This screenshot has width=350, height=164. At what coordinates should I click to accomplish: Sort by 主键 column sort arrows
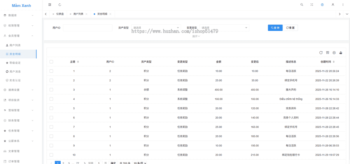(x=78, y=62)
